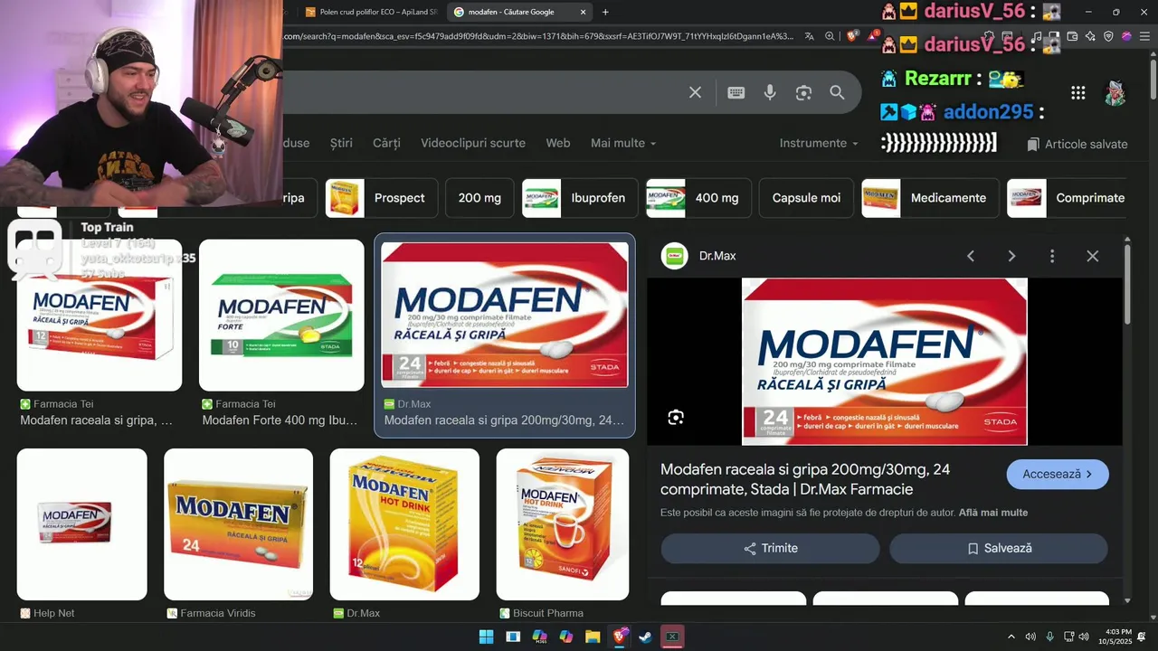The width and height of the screenshot is (1158, 651).
Task: Open three-dot options in image preview
Action: [x=1052, y=256]
